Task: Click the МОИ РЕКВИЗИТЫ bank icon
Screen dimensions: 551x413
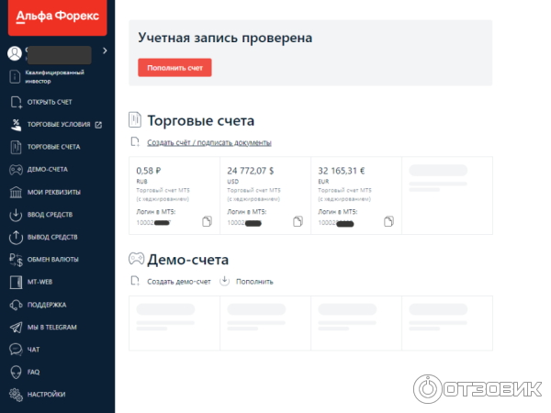Action: click(x=16, y=192)
